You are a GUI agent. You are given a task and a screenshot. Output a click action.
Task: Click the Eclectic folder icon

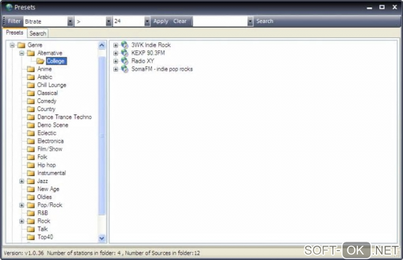click(31, 133)
